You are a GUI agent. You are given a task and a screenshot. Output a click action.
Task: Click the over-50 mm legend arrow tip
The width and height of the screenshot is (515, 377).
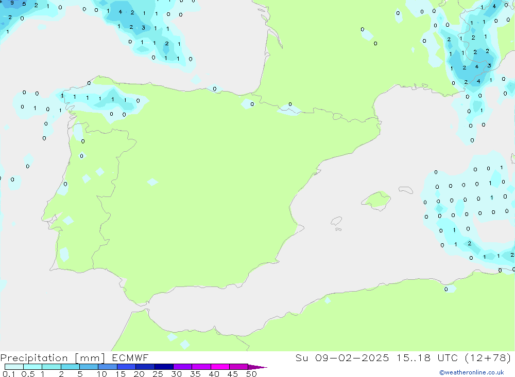257,367
